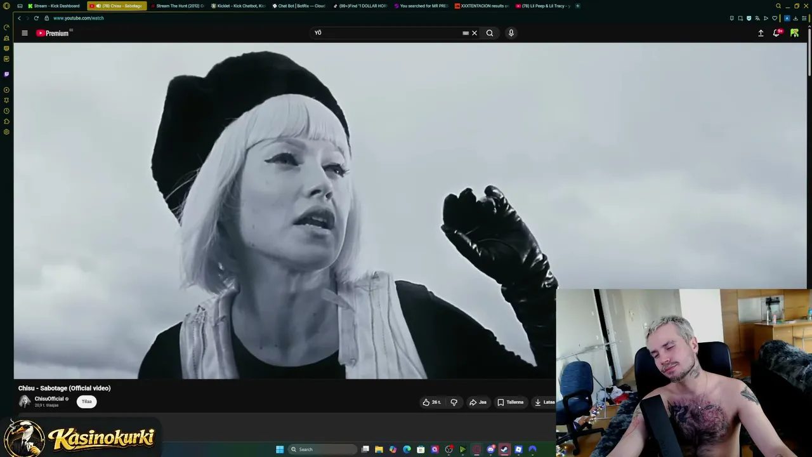
Task: Save video using Tallenna button
Action: point(511,402)
